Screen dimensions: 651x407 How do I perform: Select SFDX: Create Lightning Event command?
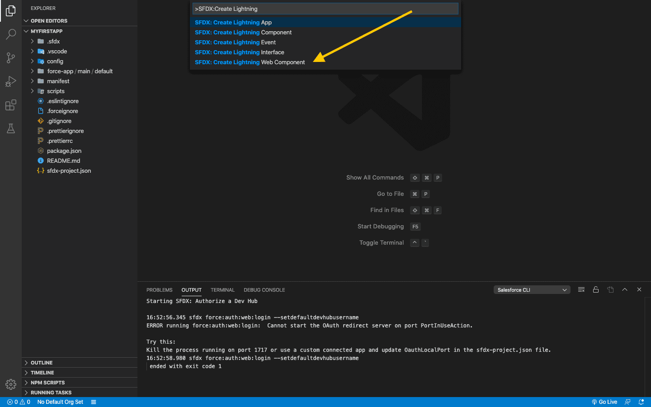pyautogui.click(x=325, y=42)
